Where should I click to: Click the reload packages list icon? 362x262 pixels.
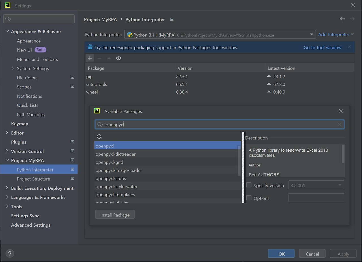click(x=99, y=137)
